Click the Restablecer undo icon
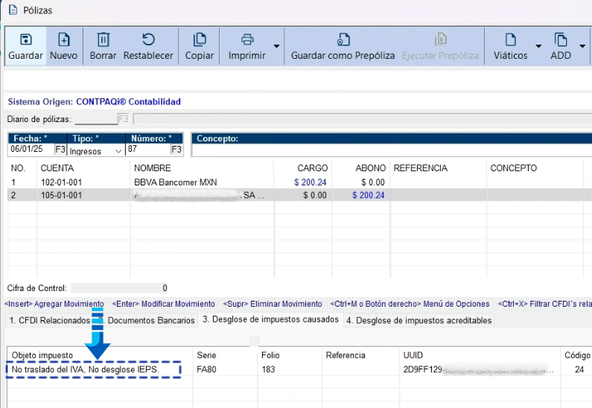 point(148,40)
